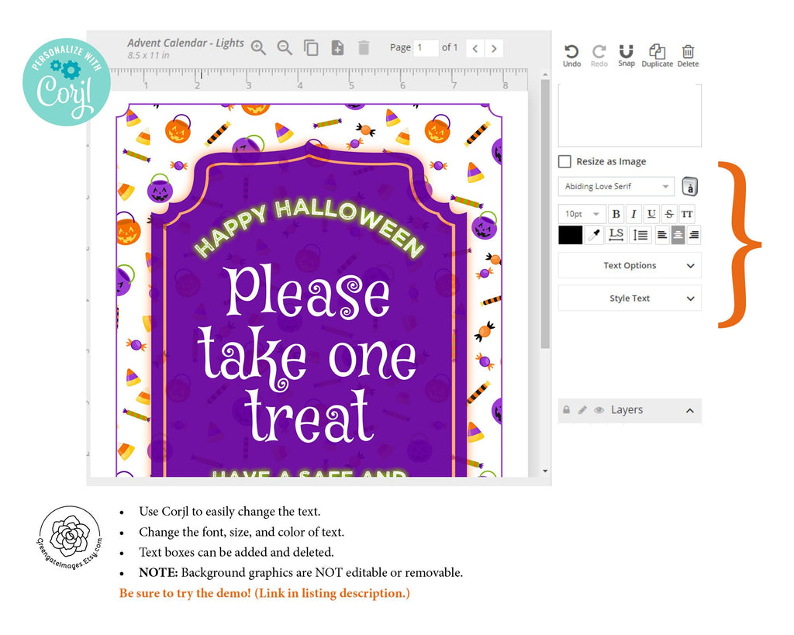
Task: Apply bold formatting to text
Action: (x=616, y=214)
